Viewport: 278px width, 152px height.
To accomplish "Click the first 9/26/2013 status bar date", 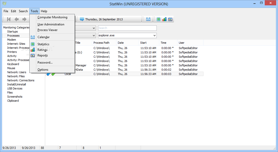I will tap(9, 148).
